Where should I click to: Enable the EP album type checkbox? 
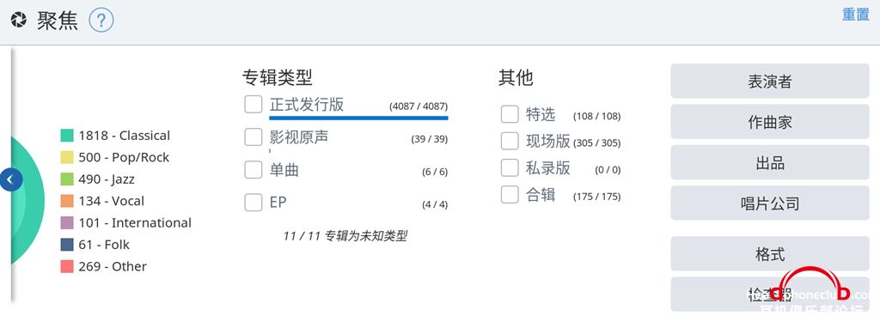point(254,202)
